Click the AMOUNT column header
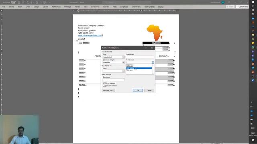The width and height of the screenshot is (257, 144). [x=163, y=56]
